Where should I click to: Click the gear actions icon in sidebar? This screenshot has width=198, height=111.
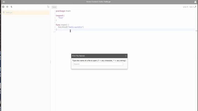pos(7,7)
